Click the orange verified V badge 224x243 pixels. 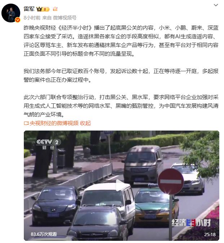(x=18, y=20)
